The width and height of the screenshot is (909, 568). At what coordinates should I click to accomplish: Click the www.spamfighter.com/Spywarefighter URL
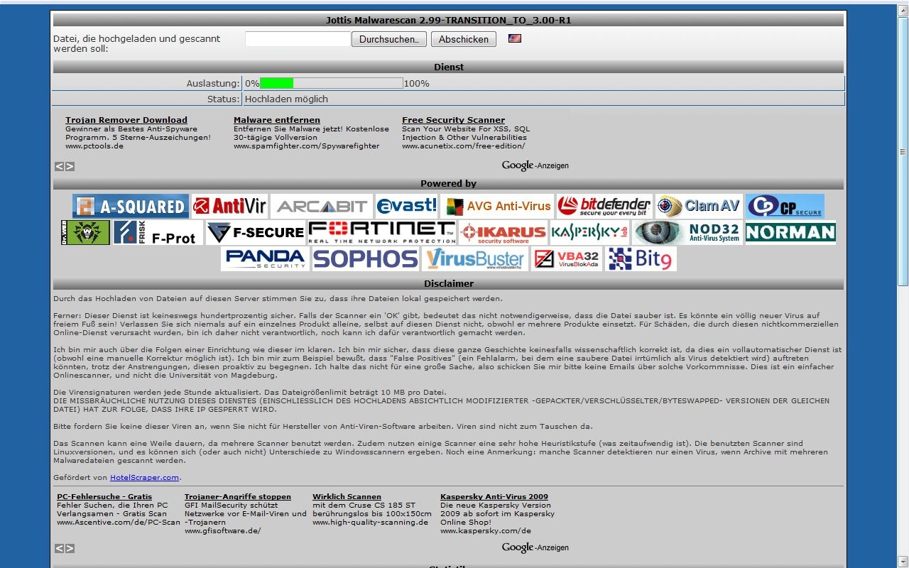307,146
